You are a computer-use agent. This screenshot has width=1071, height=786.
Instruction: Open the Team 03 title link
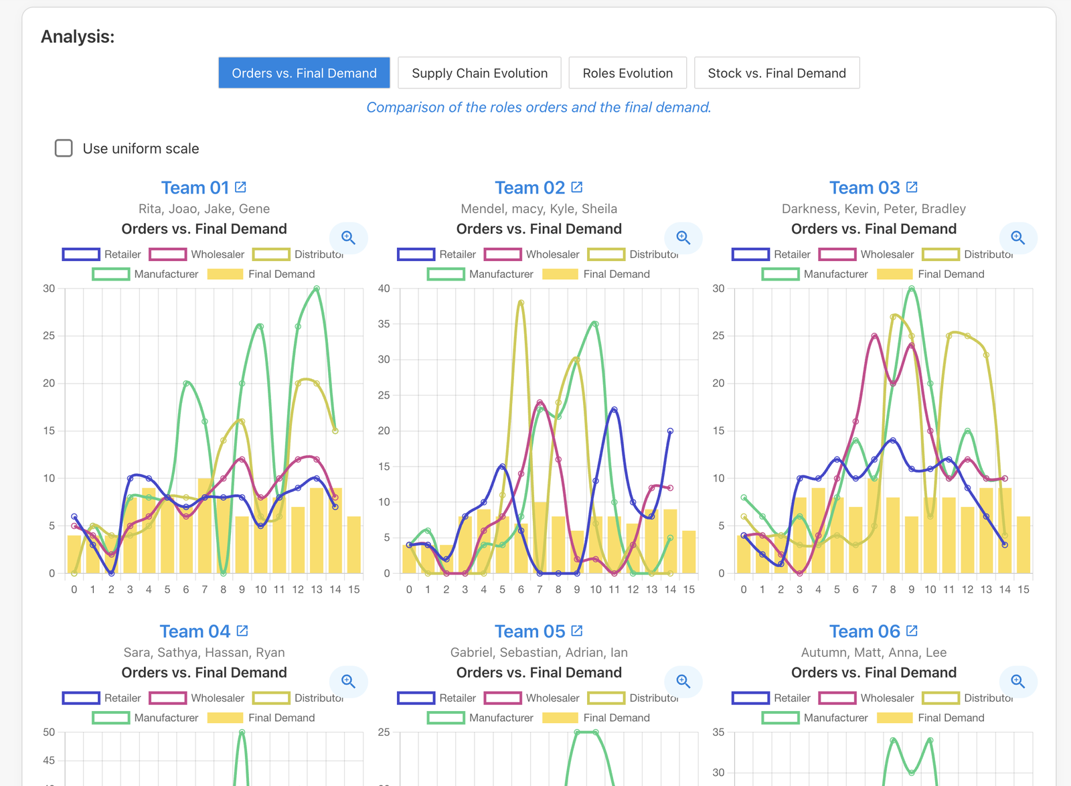[x=865, y=187]
